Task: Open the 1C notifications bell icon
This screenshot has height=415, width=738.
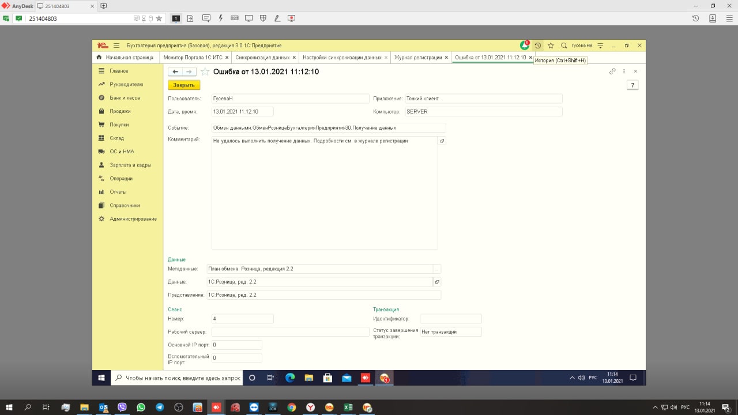Action: pyautogui.click(x=525, y=45)
